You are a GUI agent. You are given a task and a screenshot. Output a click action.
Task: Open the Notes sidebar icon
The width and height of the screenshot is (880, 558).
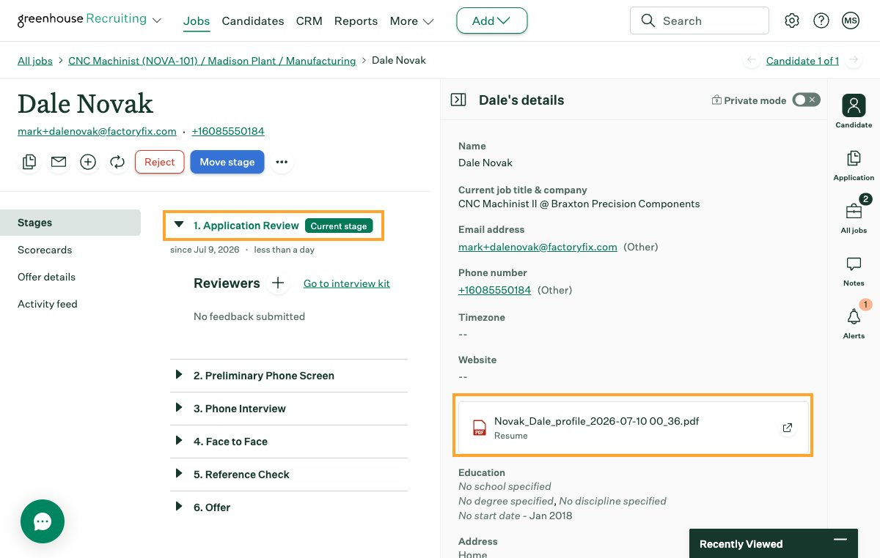coord(854,271)
